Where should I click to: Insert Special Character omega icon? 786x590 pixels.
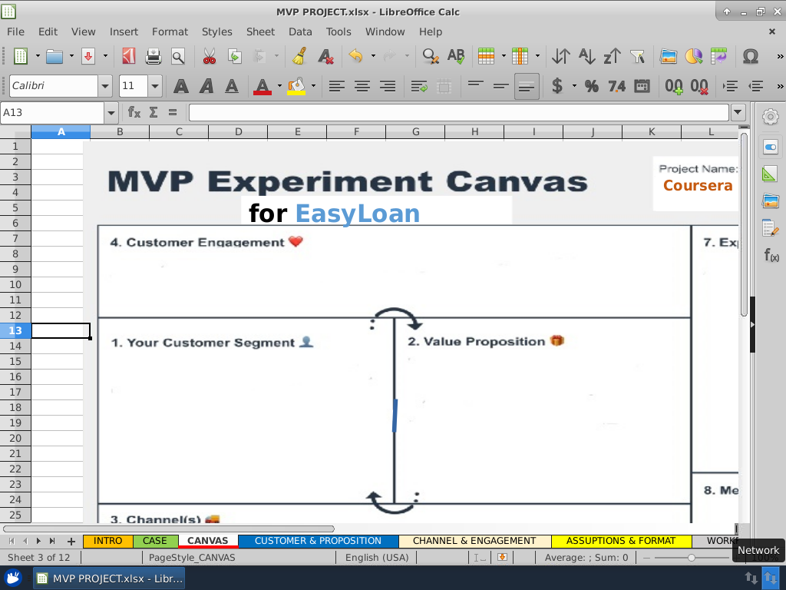(x=751, y=56)
